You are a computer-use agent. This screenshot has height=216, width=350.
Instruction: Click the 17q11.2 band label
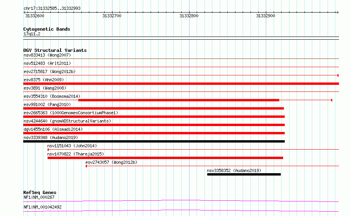(32, 34)
